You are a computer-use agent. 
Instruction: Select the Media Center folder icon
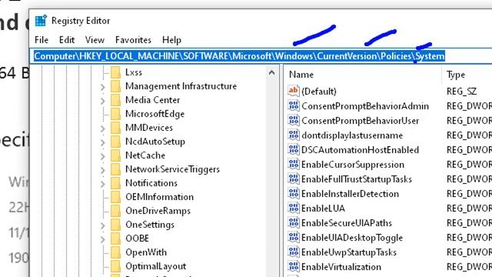115,100
